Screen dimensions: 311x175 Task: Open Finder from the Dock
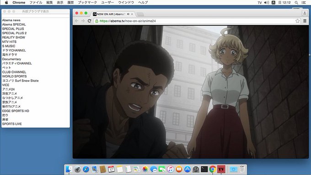(x=69, y=169)
